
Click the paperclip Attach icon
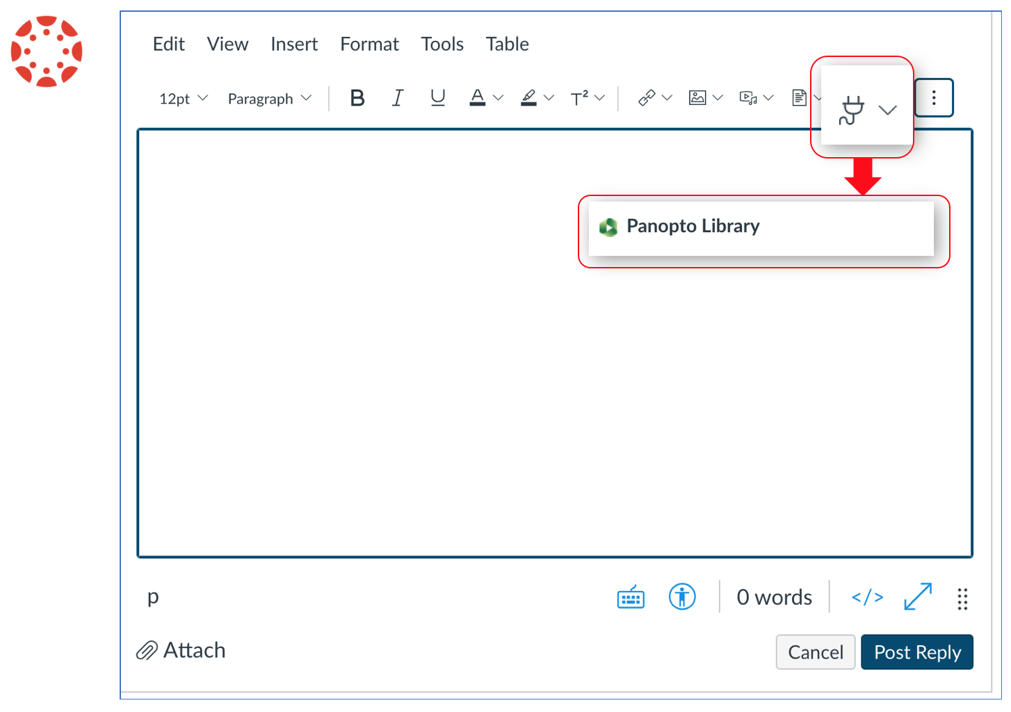147,651
